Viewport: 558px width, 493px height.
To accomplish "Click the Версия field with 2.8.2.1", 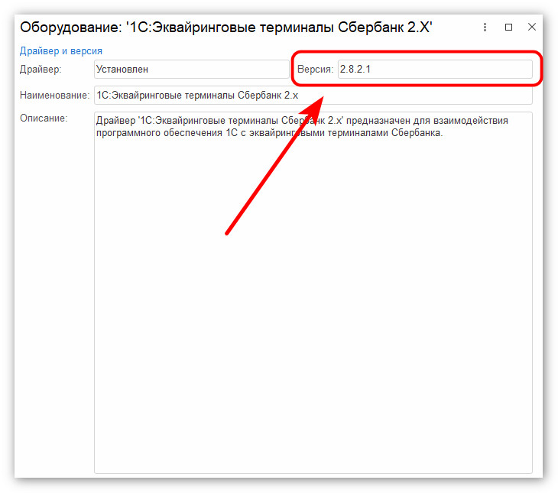I will click(435, 69).
